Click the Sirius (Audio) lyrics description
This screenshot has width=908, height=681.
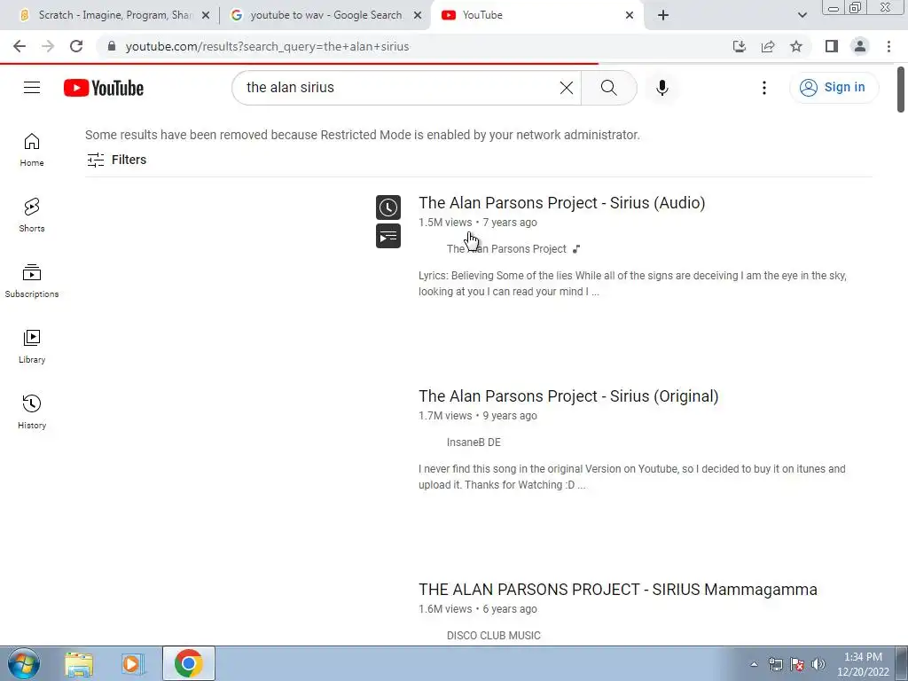[x=632, y=284]
